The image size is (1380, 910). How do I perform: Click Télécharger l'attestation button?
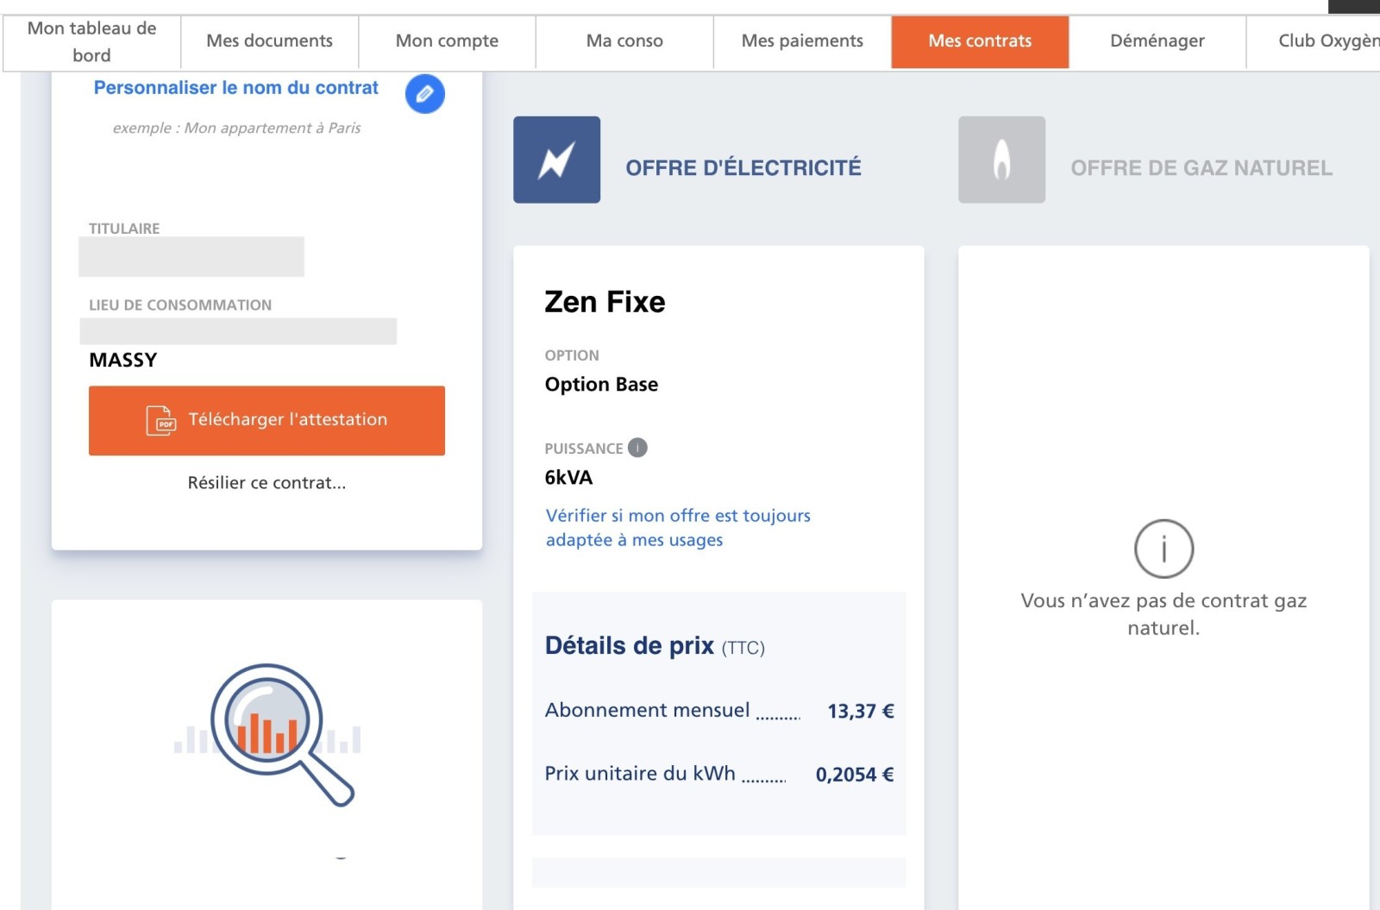[267, 420]
